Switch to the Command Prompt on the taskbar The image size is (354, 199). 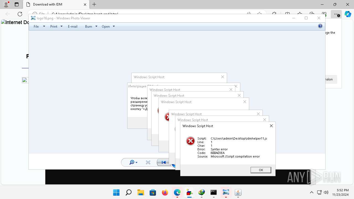pos(214,192)
